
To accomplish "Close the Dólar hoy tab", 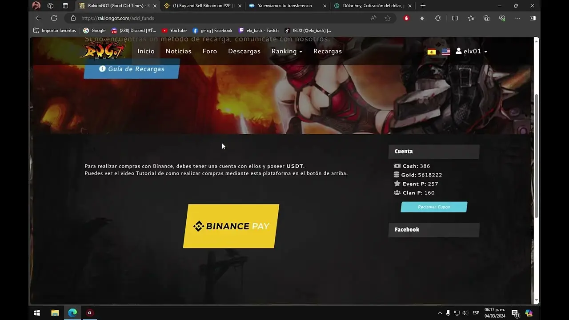I will point(410,6).
